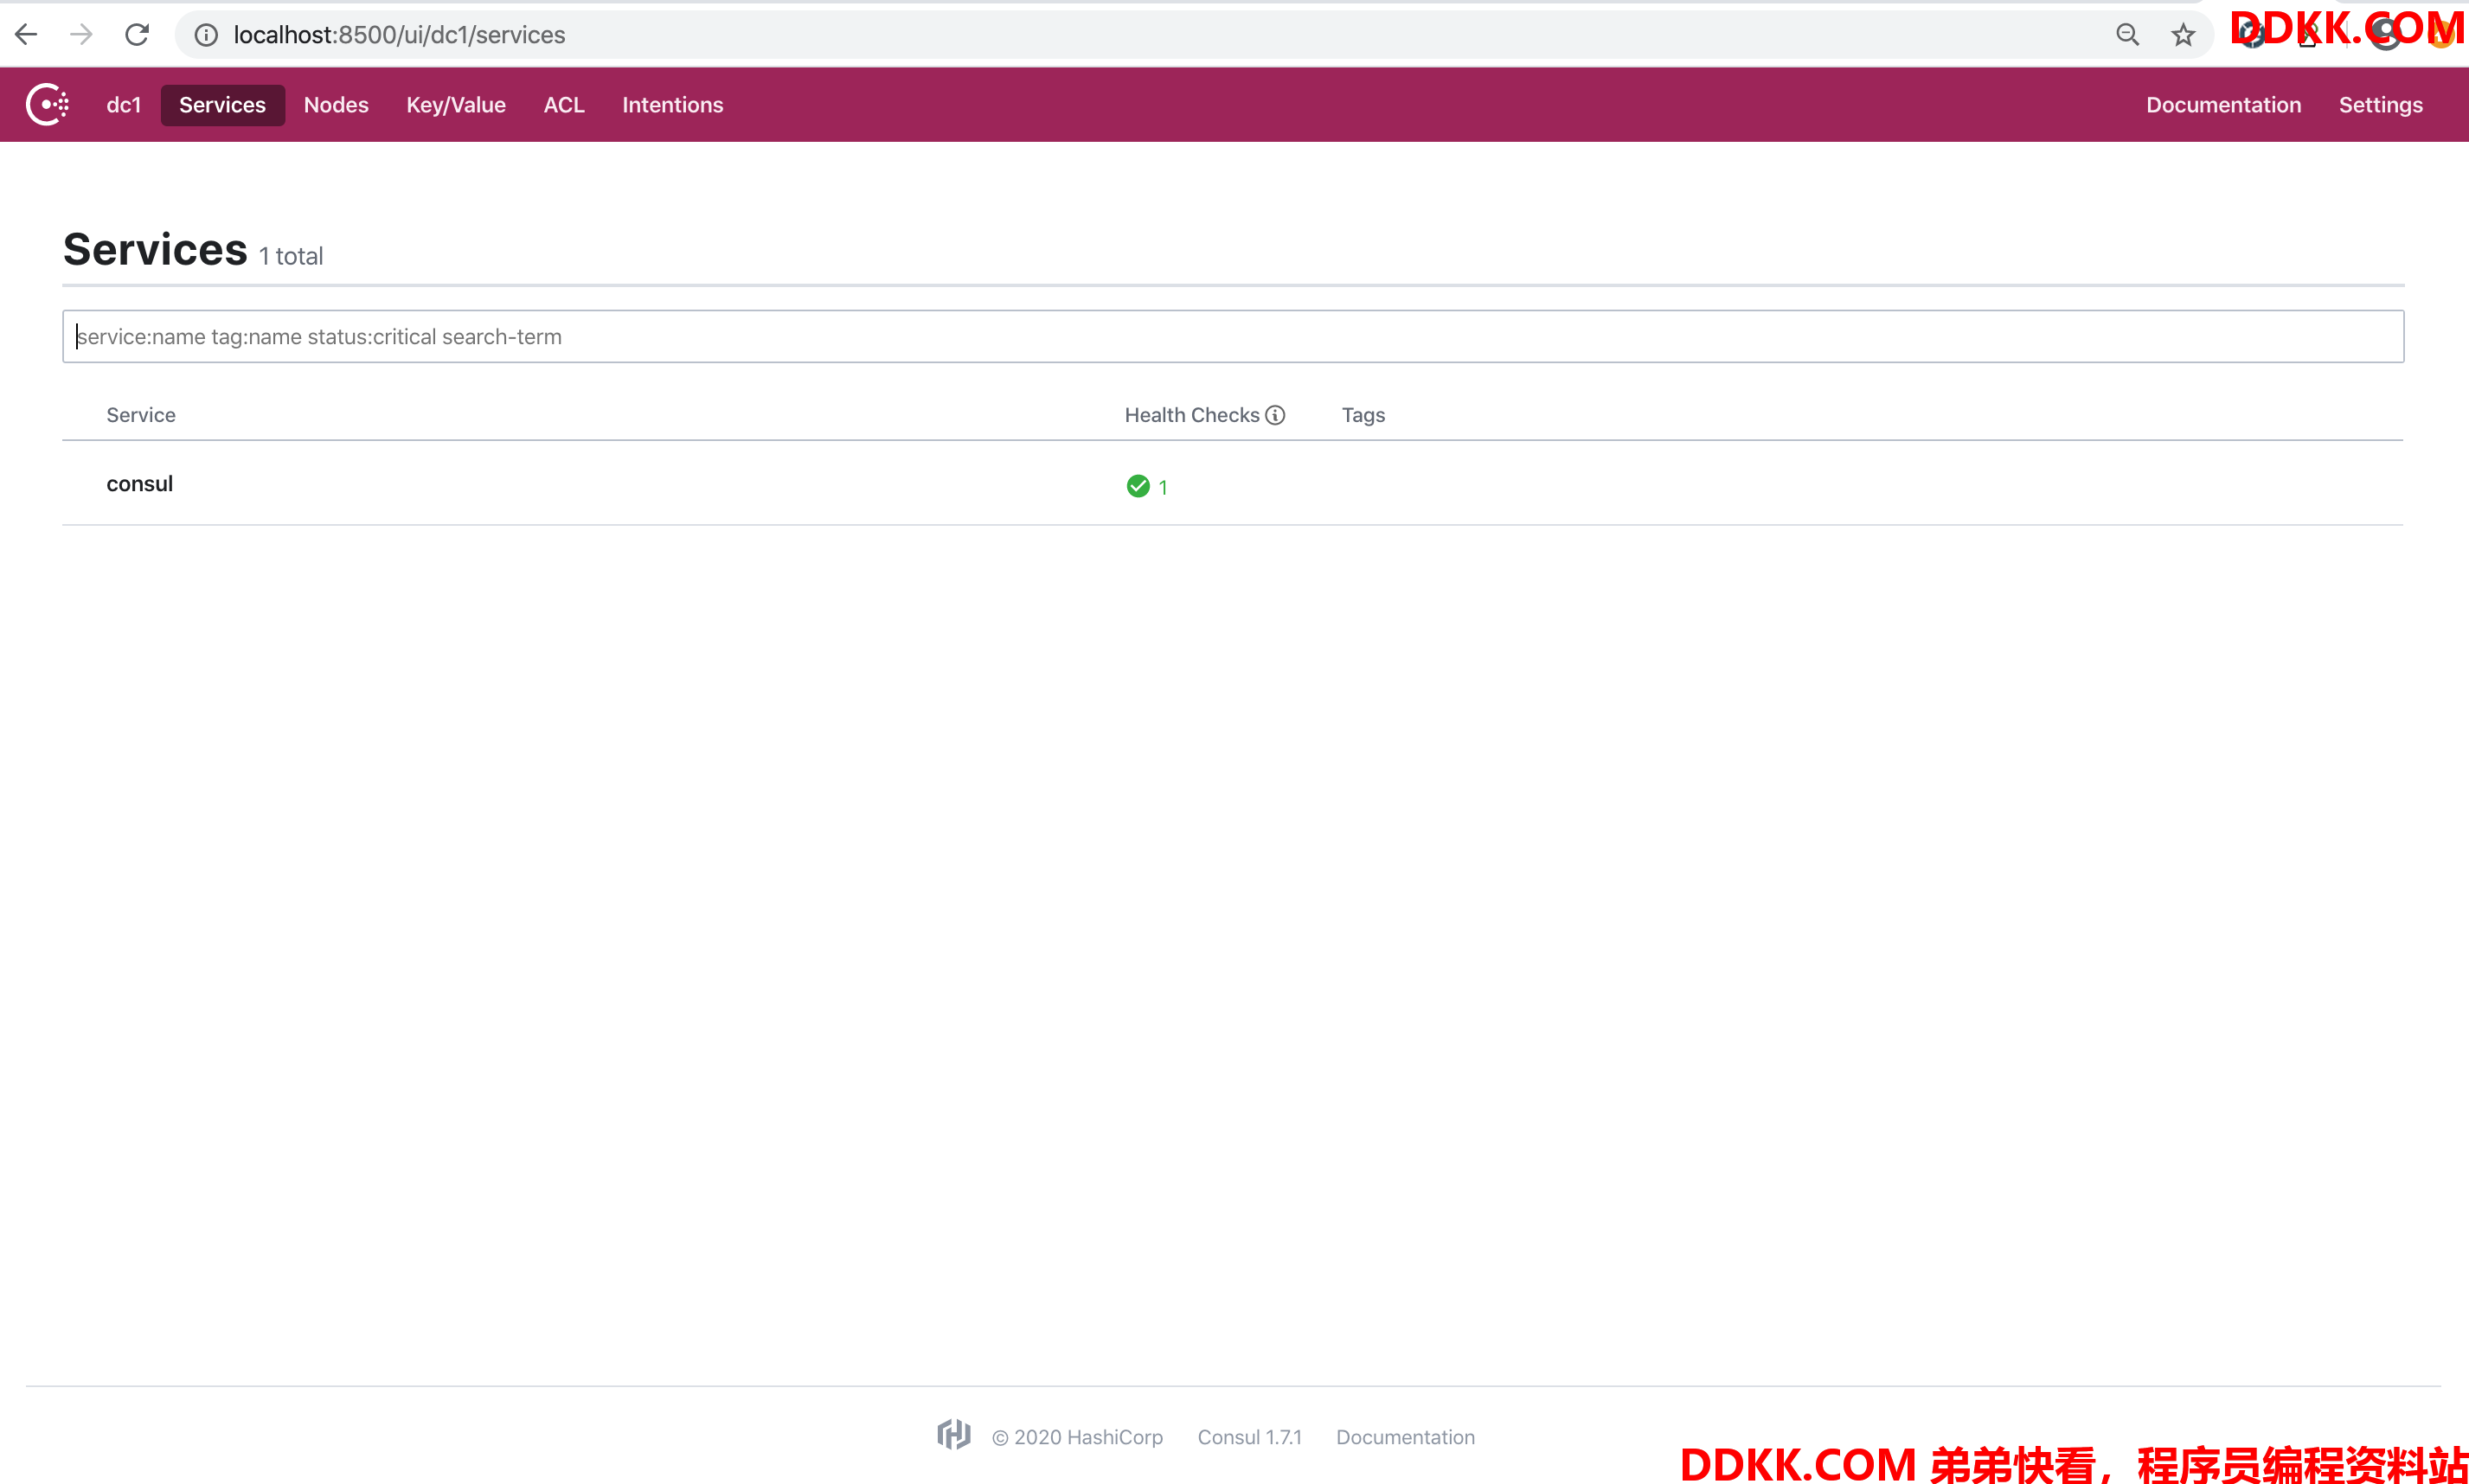Click the Health Checks info icon
Image resolution: width=2469 pixels, height=1484 pixels.
click(1274, 415)
